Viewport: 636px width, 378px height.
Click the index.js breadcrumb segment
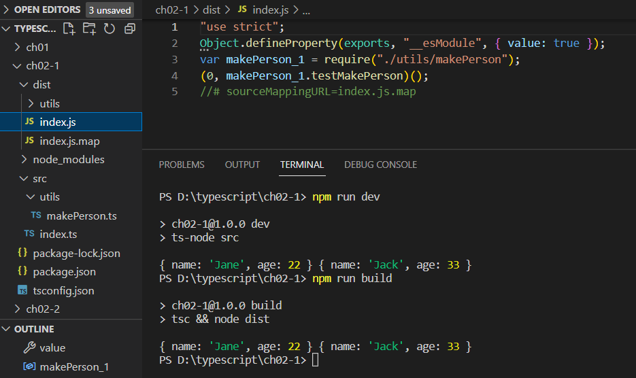click(x=271, y=10)
